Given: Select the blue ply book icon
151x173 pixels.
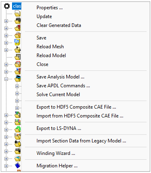Looking at the screenshot, I should (x=18, y=166).
